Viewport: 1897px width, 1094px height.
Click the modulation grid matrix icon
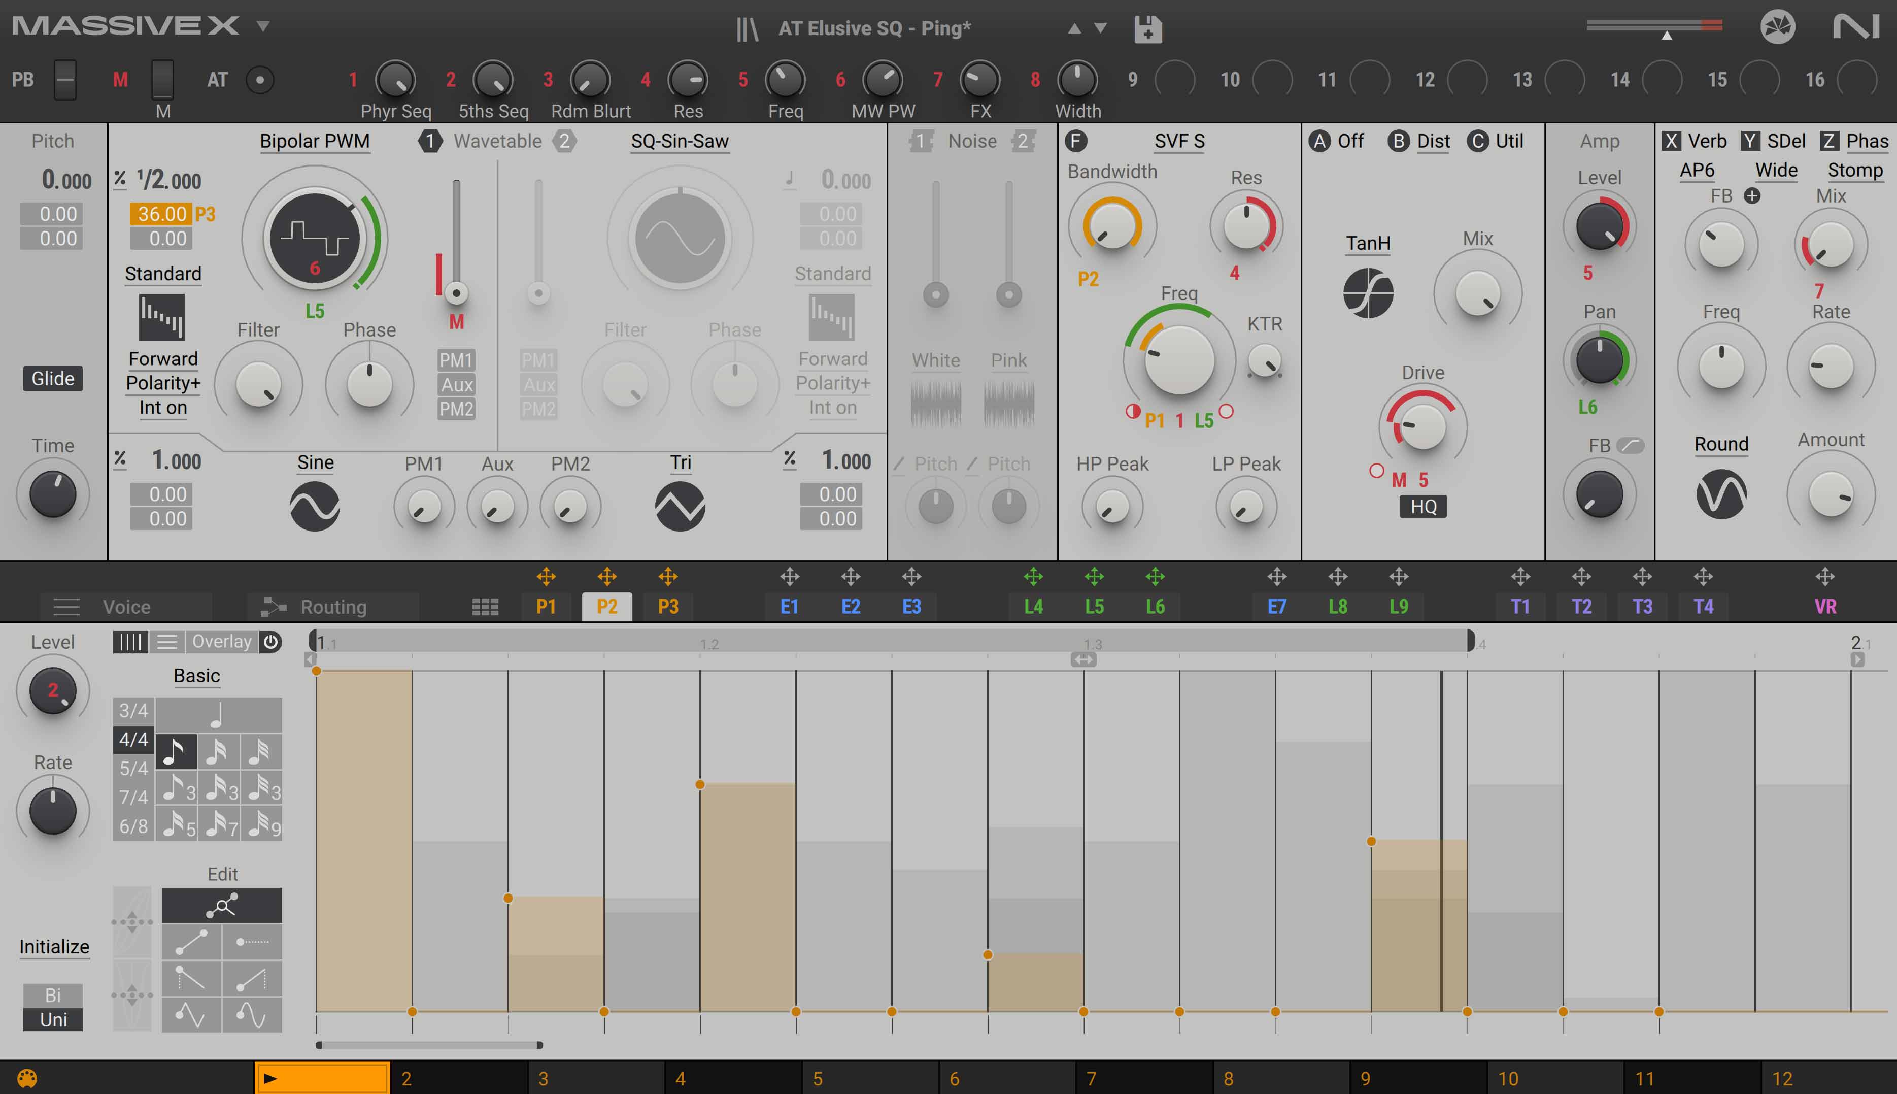485,607
